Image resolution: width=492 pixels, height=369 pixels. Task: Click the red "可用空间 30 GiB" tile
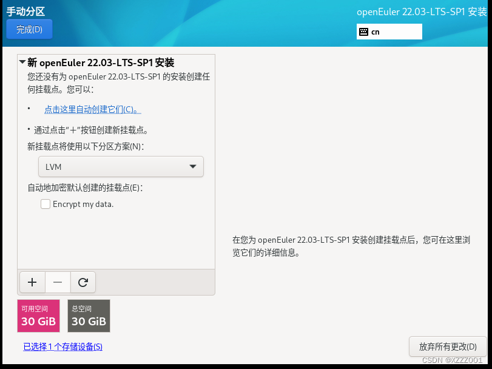[x=38, y=316]
